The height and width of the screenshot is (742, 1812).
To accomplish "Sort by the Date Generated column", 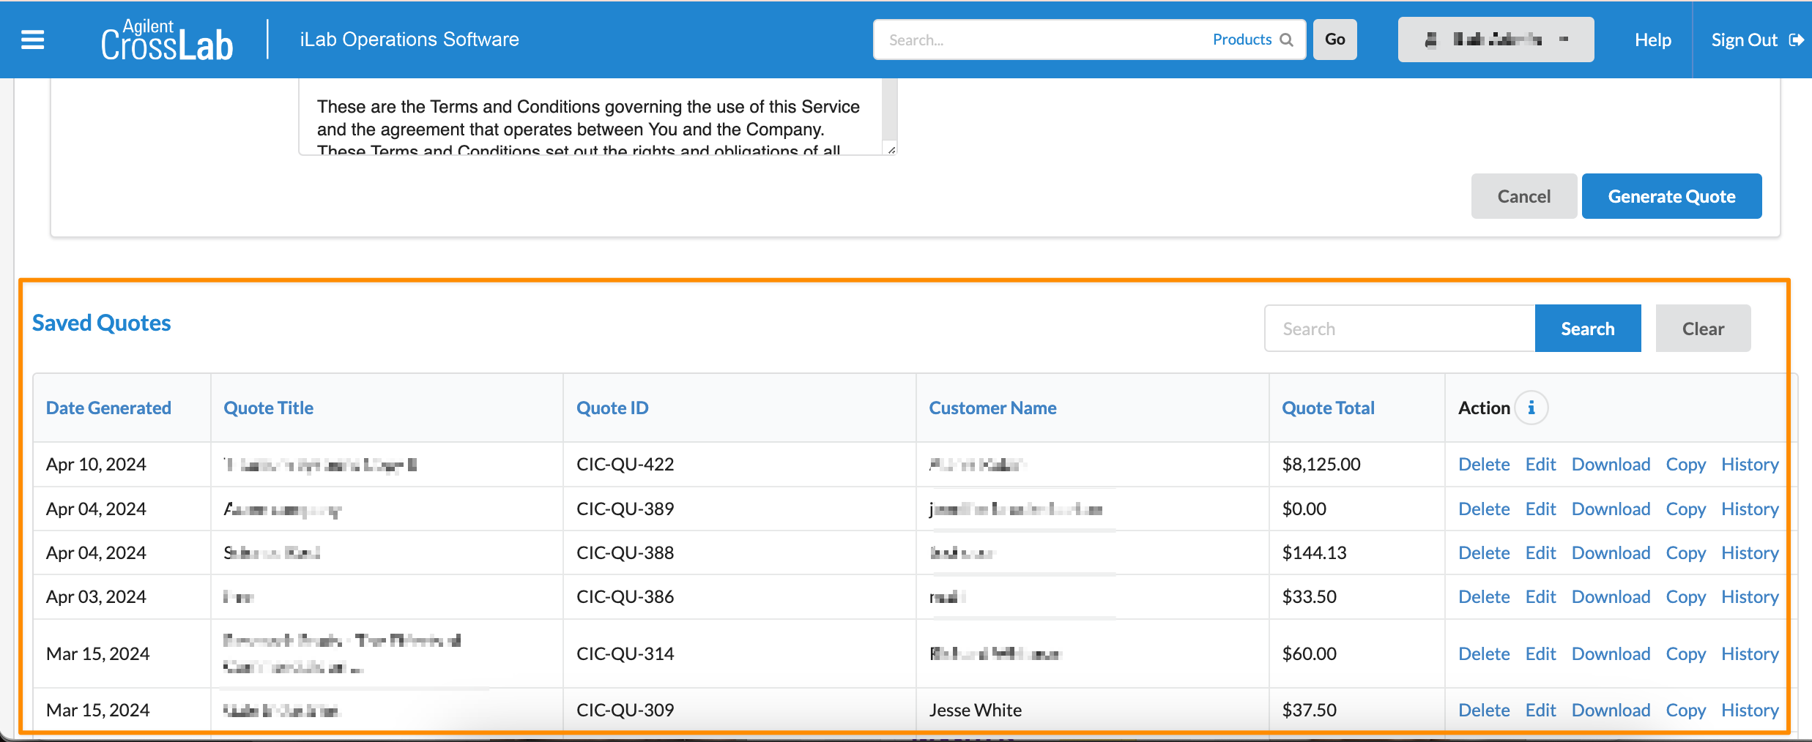I will 108,408.
